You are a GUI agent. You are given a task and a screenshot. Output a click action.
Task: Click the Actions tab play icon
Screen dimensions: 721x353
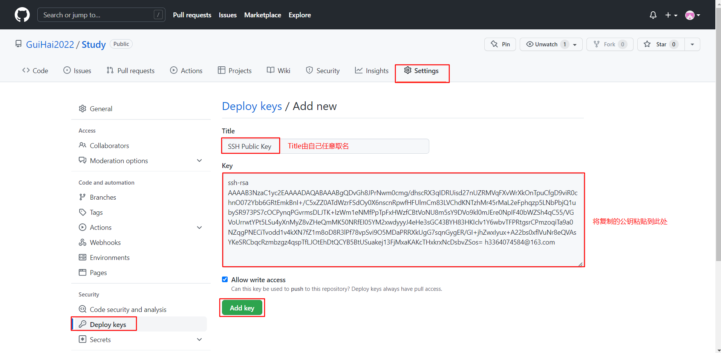click(x=174, y=70)
